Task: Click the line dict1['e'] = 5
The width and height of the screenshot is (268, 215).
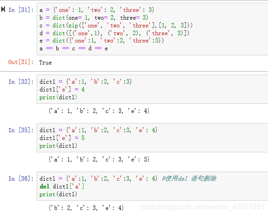Action: click(62, 138)
